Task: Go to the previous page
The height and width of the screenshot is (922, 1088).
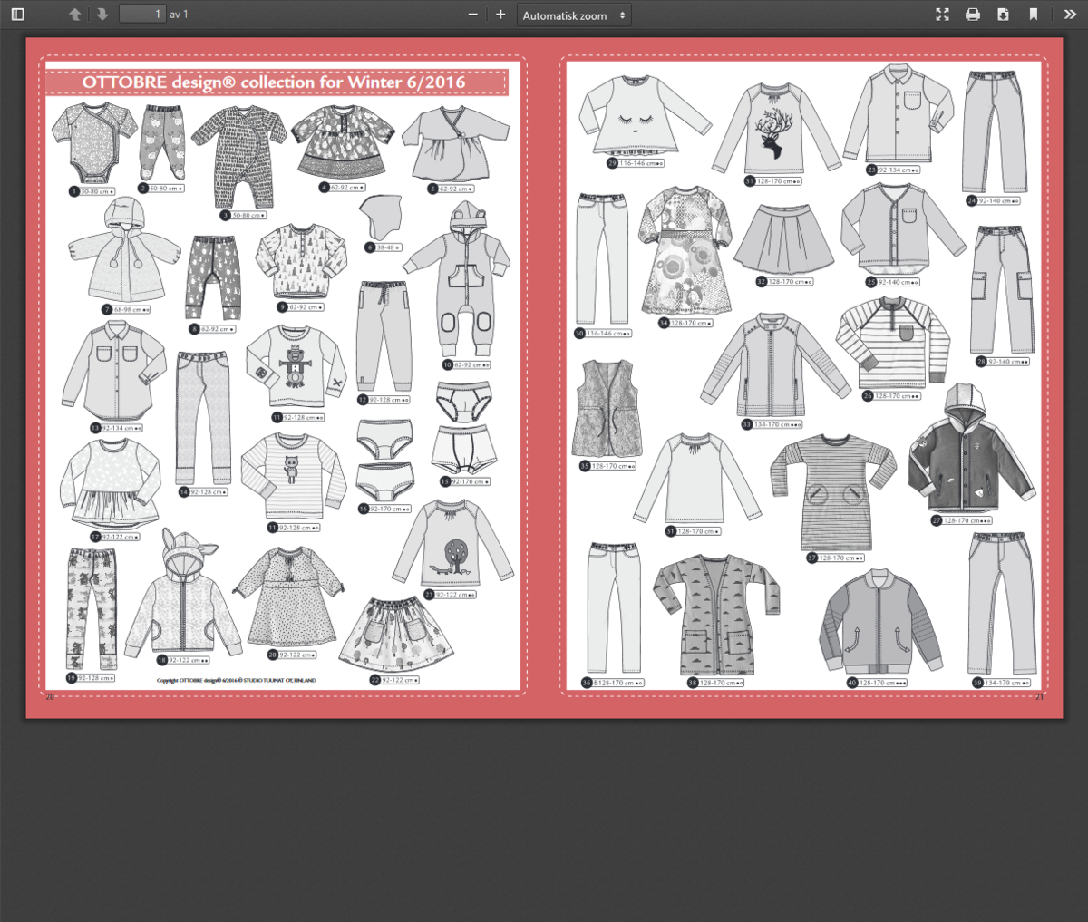Action: (75, 15)
